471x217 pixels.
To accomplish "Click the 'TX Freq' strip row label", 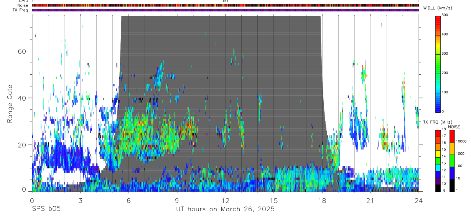I will 21,10.
